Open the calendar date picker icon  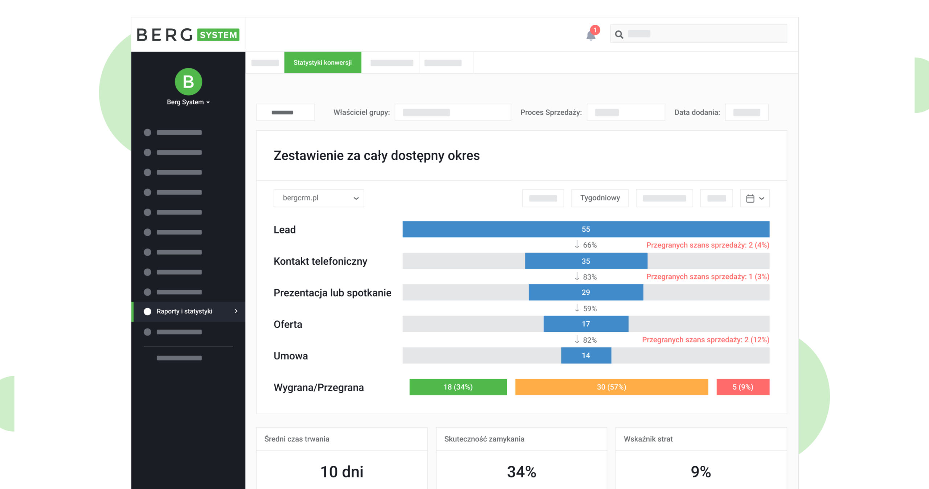coord(755,198)
